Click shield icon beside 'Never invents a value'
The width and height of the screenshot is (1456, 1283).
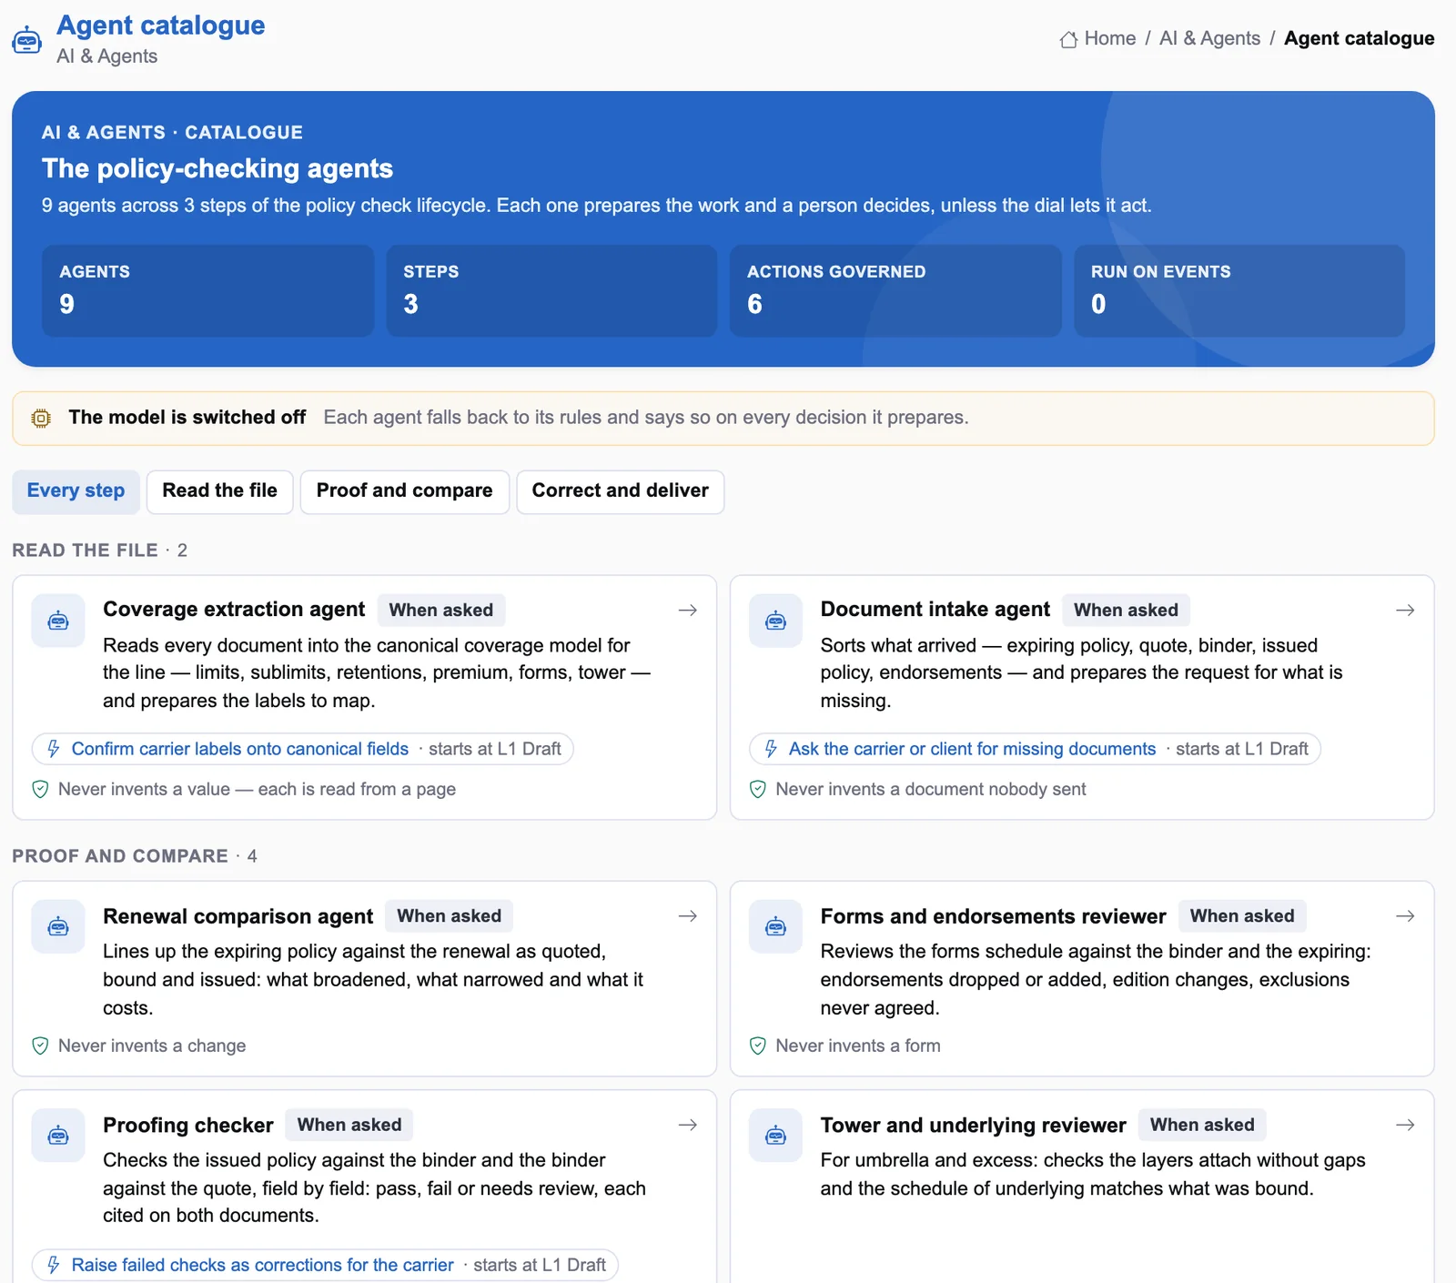point(40,790)
